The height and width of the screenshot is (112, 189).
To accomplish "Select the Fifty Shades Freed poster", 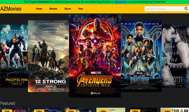I will click(x=175, y=56).
